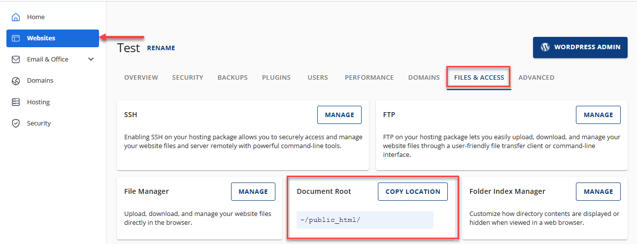637x244 pixels.
Task: Click the ~/public_html/ path field
Action: (365, 220)
